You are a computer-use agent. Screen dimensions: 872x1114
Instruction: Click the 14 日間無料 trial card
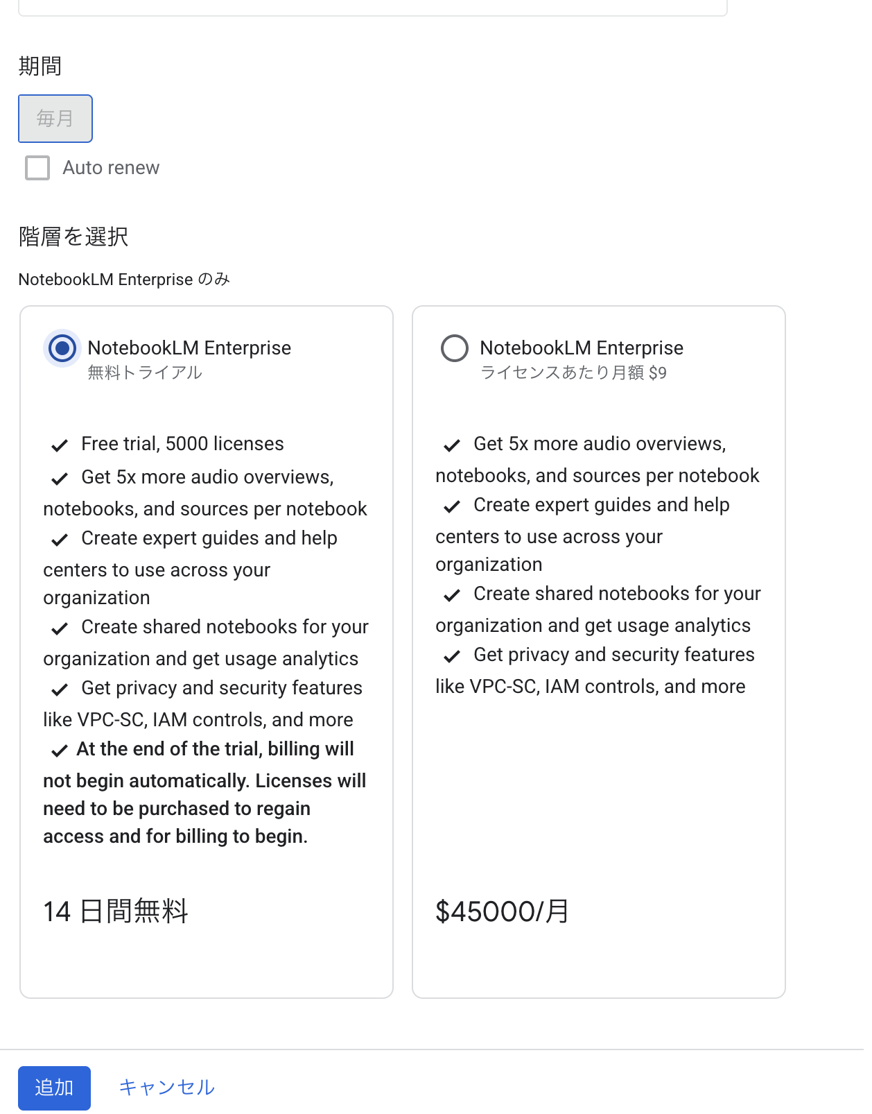click(115, 911)
